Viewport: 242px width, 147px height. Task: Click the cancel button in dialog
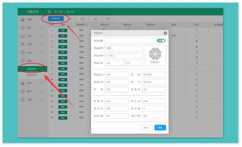point(146,128)
